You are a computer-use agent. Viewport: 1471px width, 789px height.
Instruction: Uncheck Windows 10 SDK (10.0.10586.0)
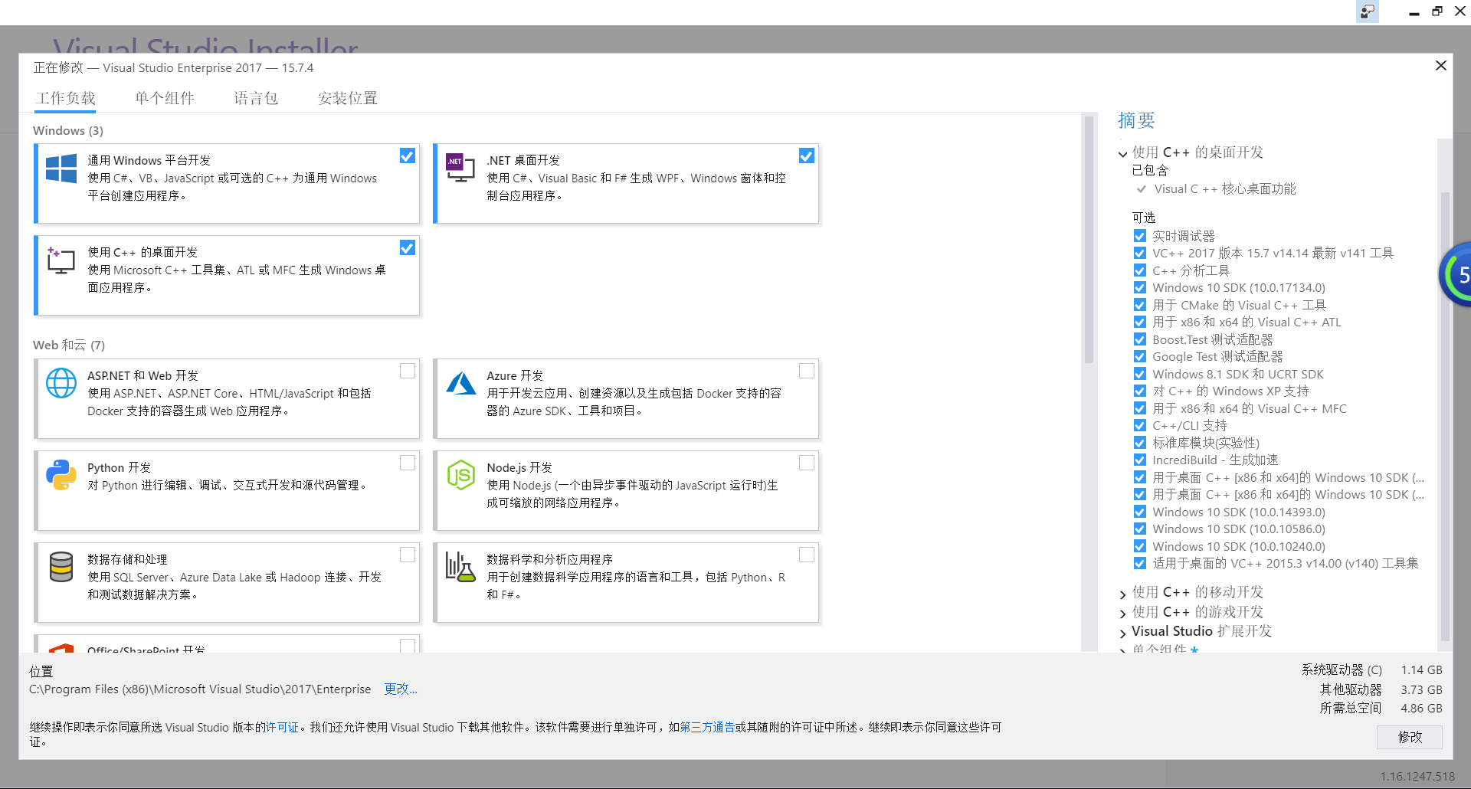1140,529
